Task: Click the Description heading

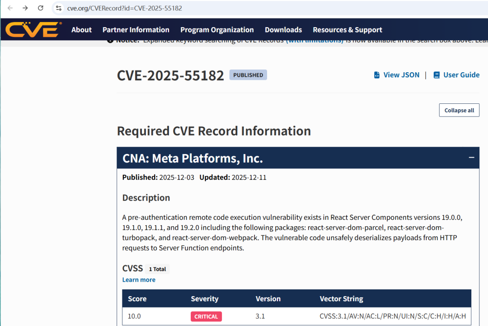Action: coord(146,198)
